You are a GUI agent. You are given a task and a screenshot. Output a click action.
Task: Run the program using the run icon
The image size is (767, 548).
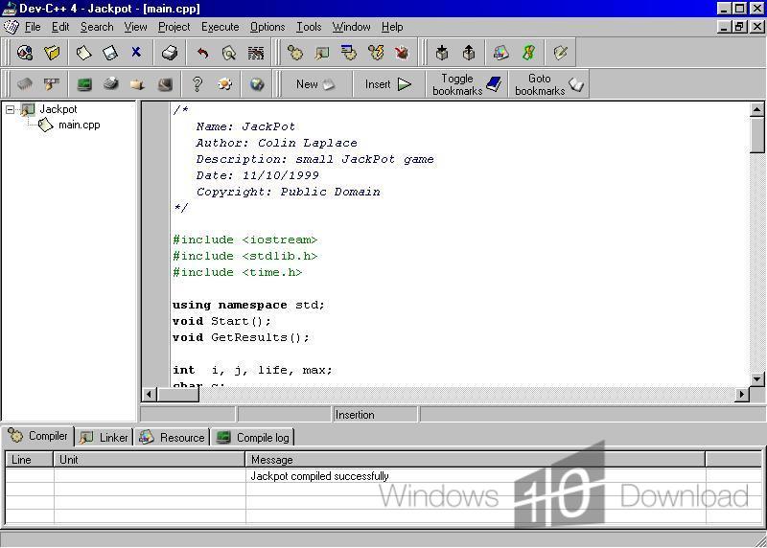pyautogui.click(x=322, y=53)
